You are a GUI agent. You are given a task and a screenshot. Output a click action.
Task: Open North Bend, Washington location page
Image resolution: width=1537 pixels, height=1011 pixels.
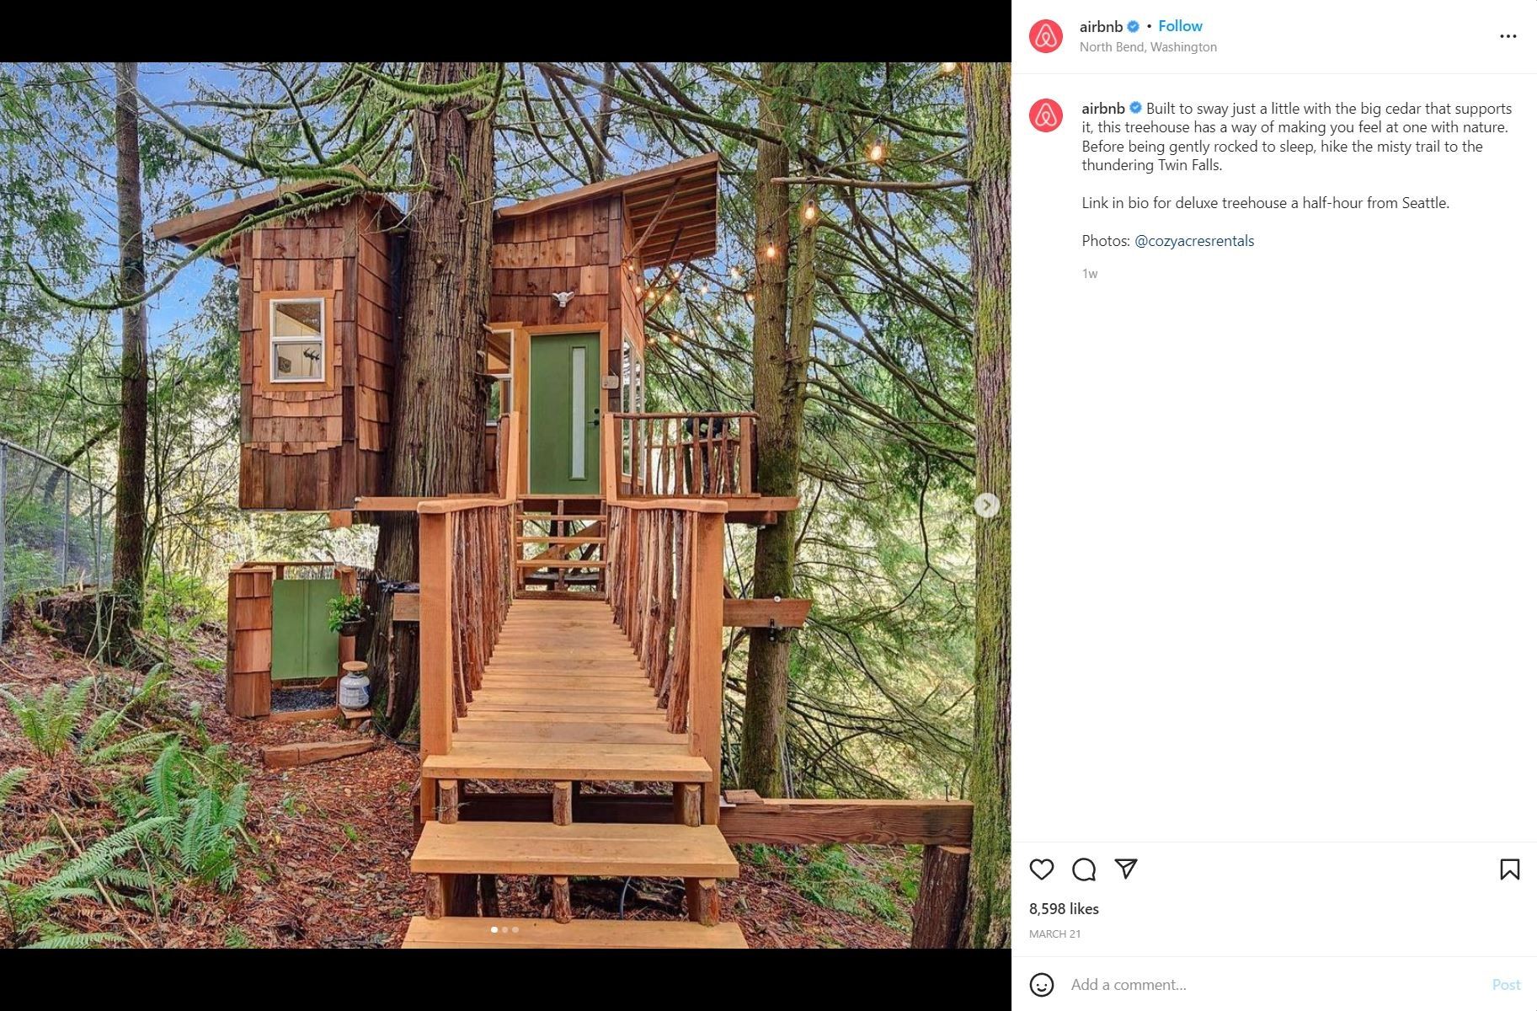pos(1148,47)
